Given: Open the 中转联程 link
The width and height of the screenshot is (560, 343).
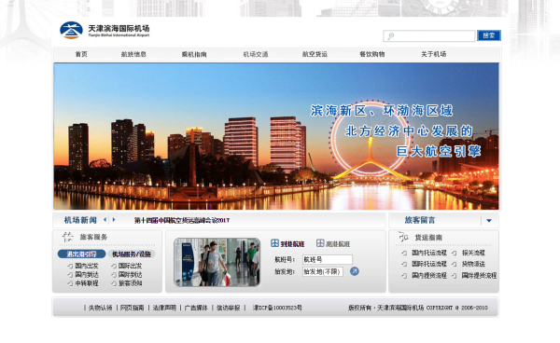Looking at the screenshot, I should point(87,283).
